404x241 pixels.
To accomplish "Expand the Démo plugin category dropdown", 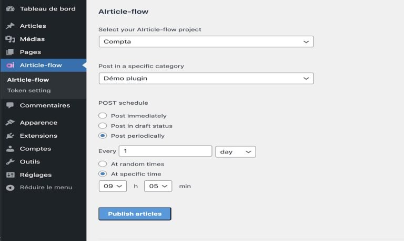I will [x=206, y=79].
